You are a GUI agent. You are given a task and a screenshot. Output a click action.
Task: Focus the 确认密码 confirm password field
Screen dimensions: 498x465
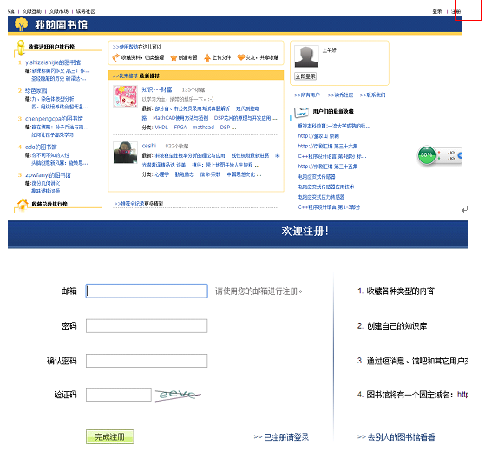147,361
